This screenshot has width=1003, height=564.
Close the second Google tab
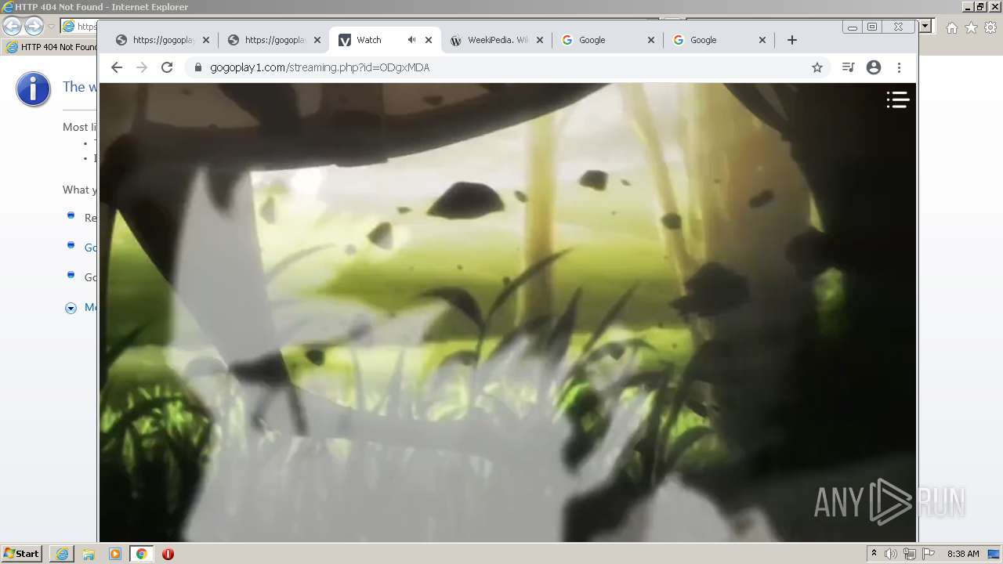[x=762, y=40]
